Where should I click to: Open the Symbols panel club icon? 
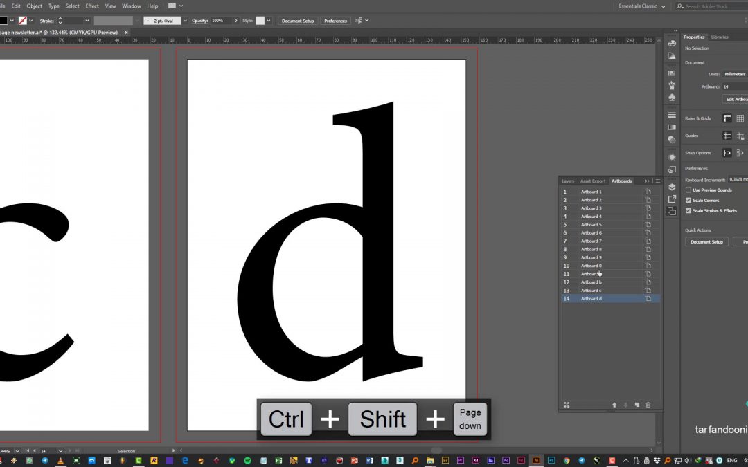pos(672,98)
